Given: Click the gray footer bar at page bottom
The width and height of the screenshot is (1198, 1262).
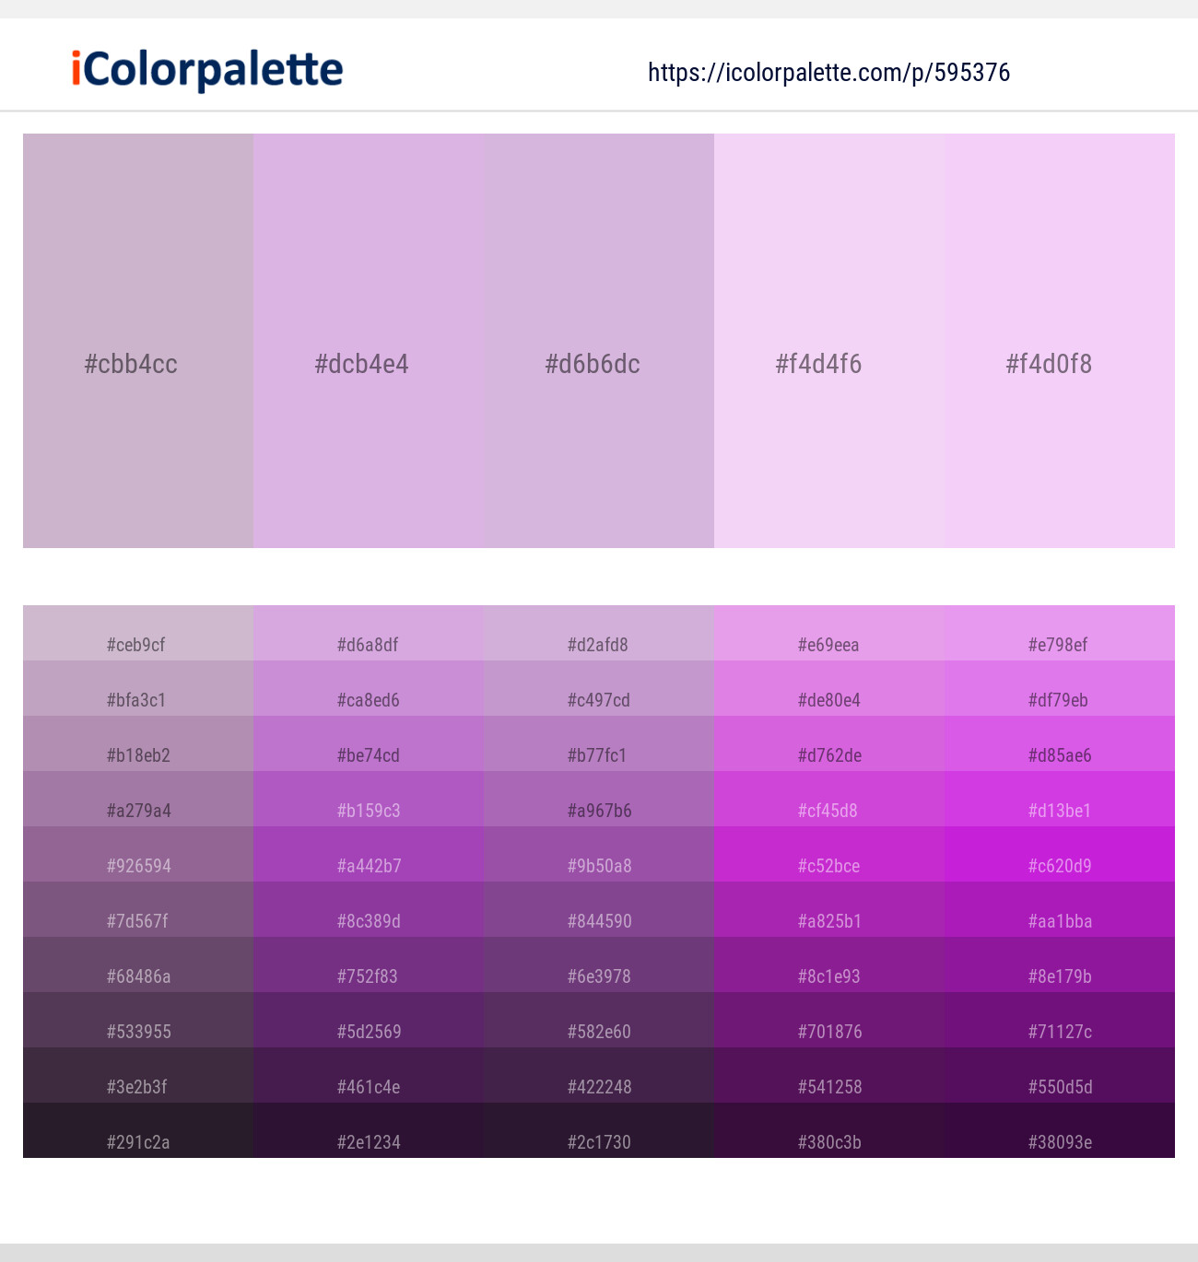Looking at the screenshot, I should point(599,1253).
